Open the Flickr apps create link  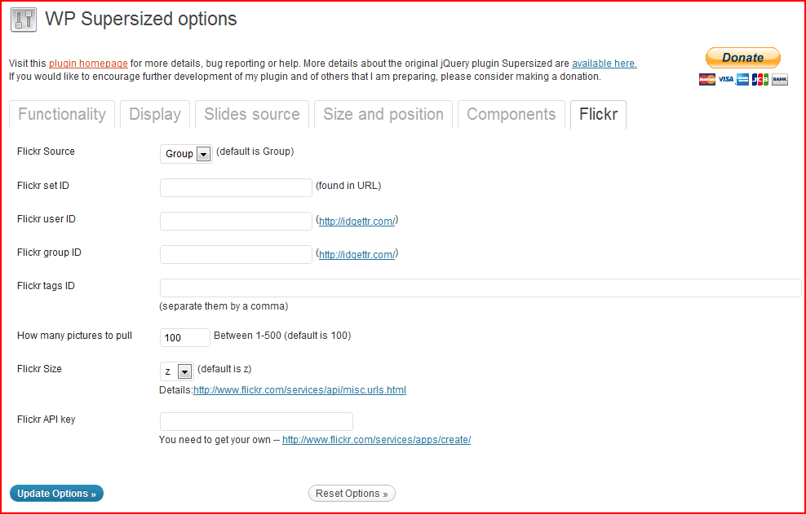pos(376,440)
